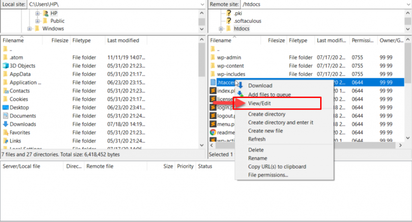Select the Public folder in local tree
This screenshot has width=412, height=222.
click(x=57, y=21)
